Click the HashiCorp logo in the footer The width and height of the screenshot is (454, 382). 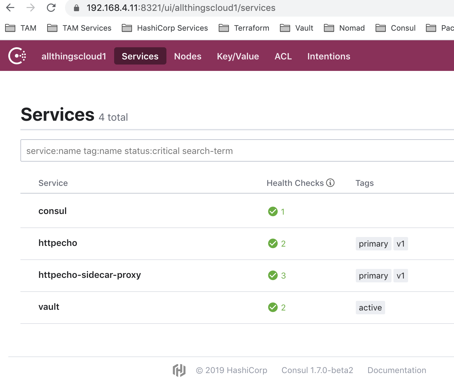(x=179, y=370)
